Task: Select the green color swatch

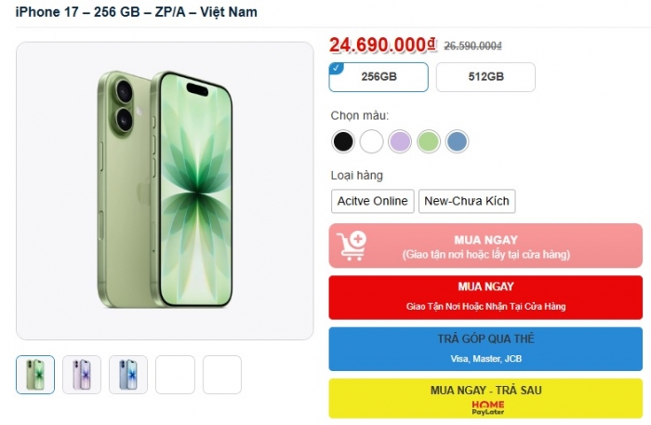Action: click(428, 141)
